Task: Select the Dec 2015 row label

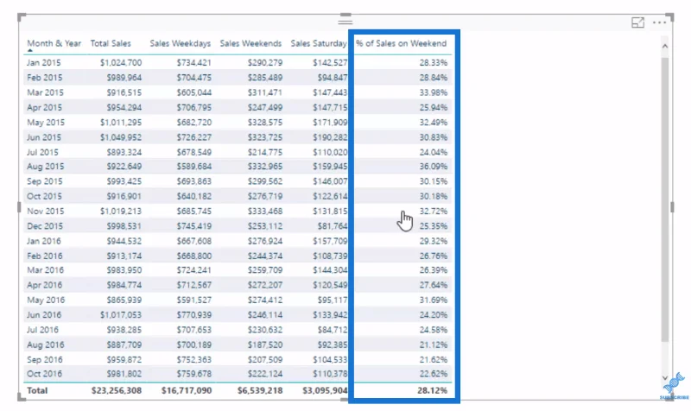Action: (45, 226)
